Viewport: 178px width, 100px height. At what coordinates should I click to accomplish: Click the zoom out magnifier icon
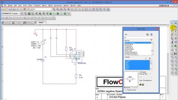click(x=58, y=9)
